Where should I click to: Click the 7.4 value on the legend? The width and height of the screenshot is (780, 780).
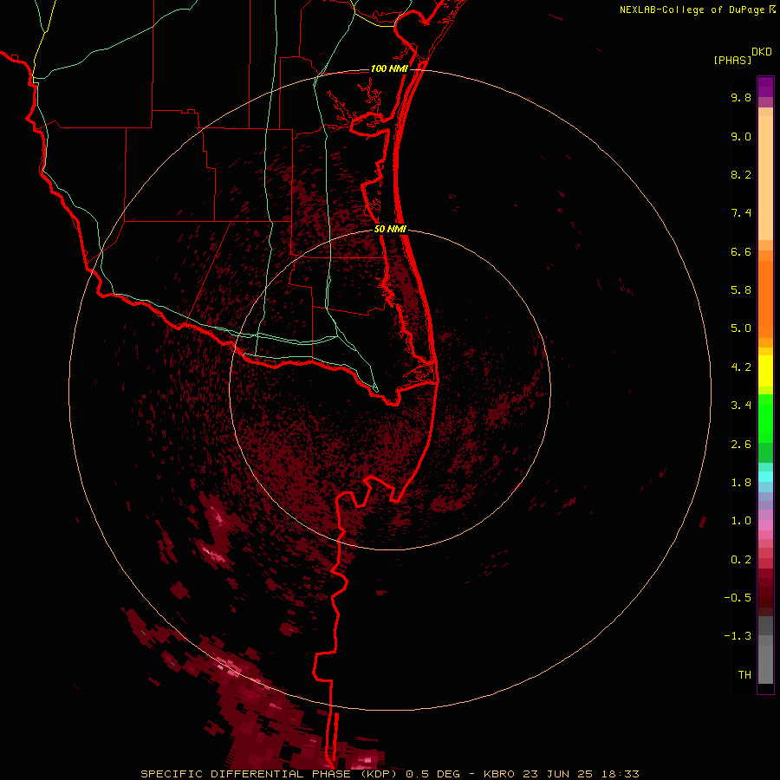pyautogui.click(x=741, y=213)
